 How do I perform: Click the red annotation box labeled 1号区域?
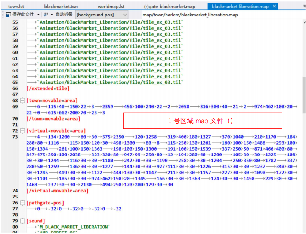(203, 121)
